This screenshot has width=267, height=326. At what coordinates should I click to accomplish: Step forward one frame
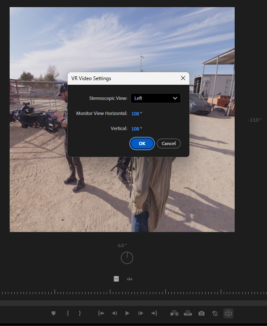click(141, 313)
